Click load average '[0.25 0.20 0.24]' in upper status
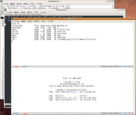The image size is (136, 115). pos(109,67)
